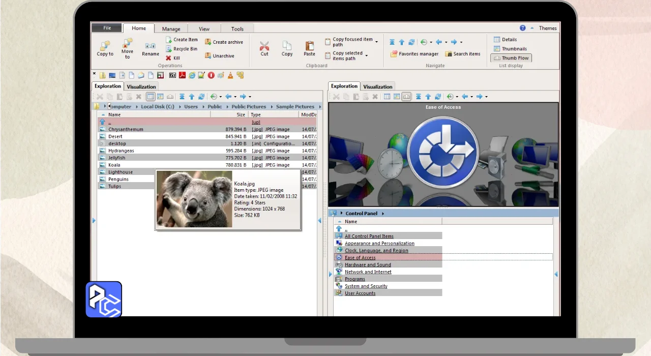Click the Unarchive icon

click(x=208, y=56)
